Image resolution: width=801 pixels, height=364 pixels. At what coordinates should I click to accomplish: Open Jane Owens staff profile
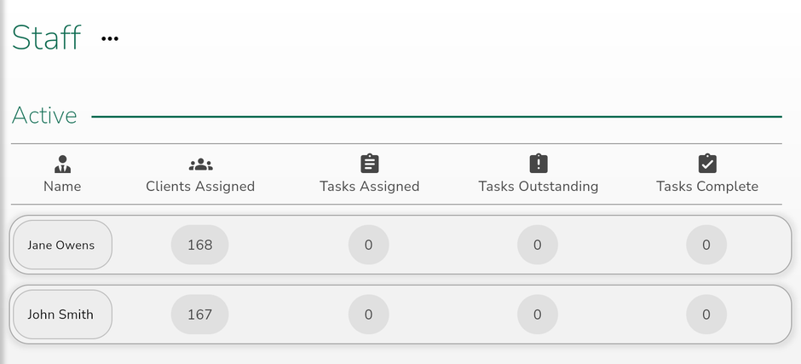[62, 245]
